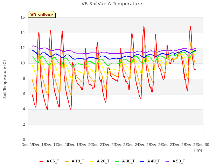Click the 16 y-axis tick label
Image resolution: width=224 pixels, height=168 pixels.
point(22,17)
